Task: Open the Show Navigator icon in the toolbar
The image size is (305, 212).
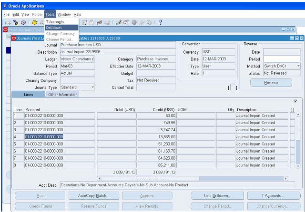Action: (x=23, y=22)
